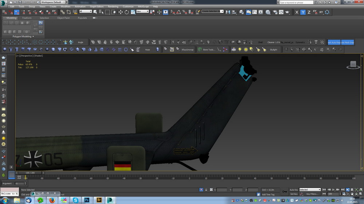Click the Select and Link chain icon

pyautogui.click(x=63, y=12)
